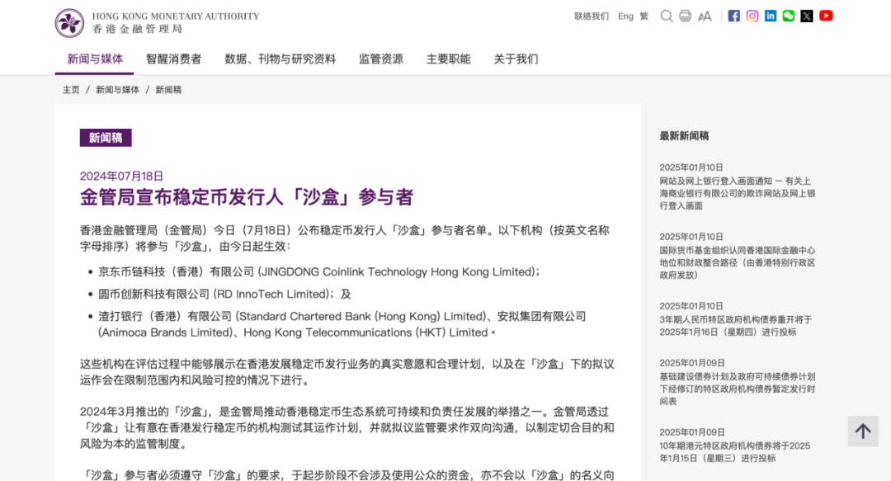Image resolution: width=891 pixels, height=481 pixels.
Task: Click the printer icon
Action: point(685,16)
